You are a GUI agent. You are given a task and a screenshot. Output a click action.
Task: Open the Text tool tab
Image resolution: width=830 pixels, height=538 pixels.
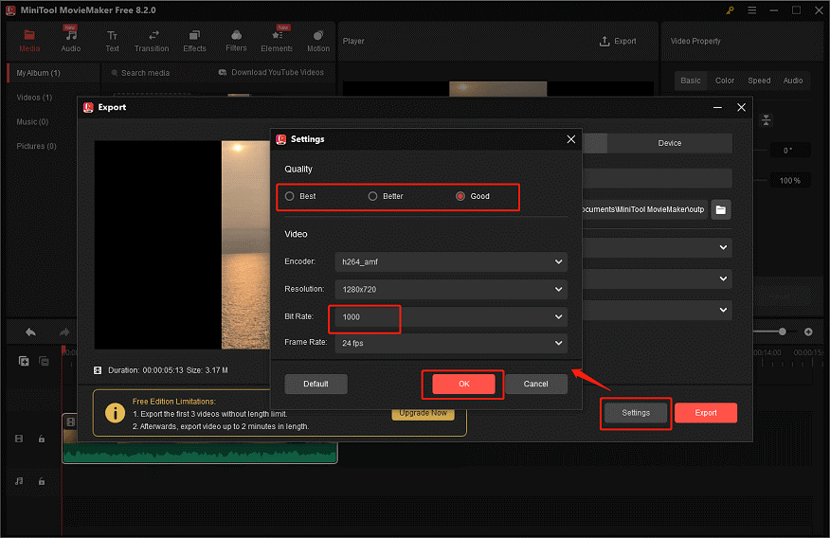click(112, 41)
